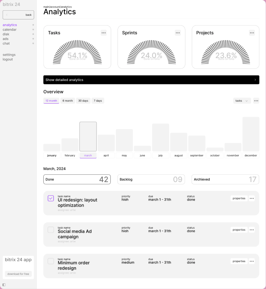
Task: Click the Projects 23.6% gauge
Action: [226, 52]
